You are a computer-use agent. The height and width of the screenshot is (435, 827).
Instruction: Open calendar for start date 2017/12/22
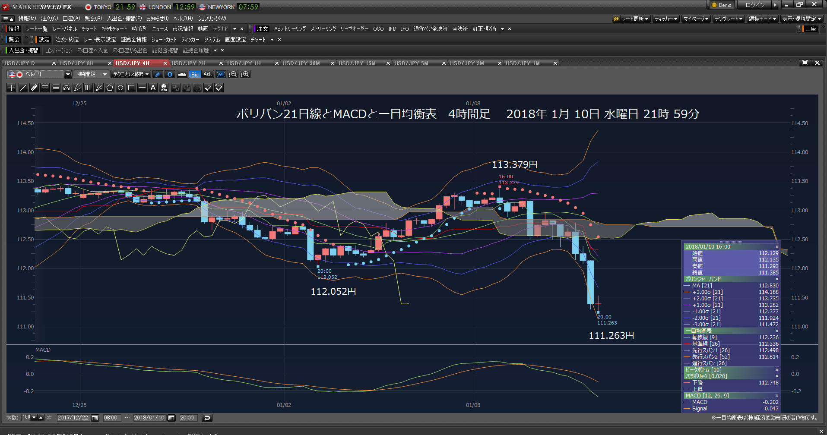coord(95,418)
